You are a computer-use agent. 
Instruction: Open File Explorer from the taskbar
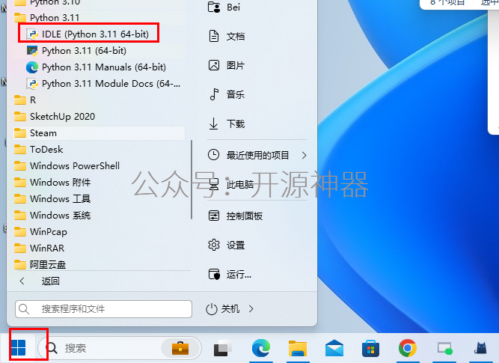(298, 348)
